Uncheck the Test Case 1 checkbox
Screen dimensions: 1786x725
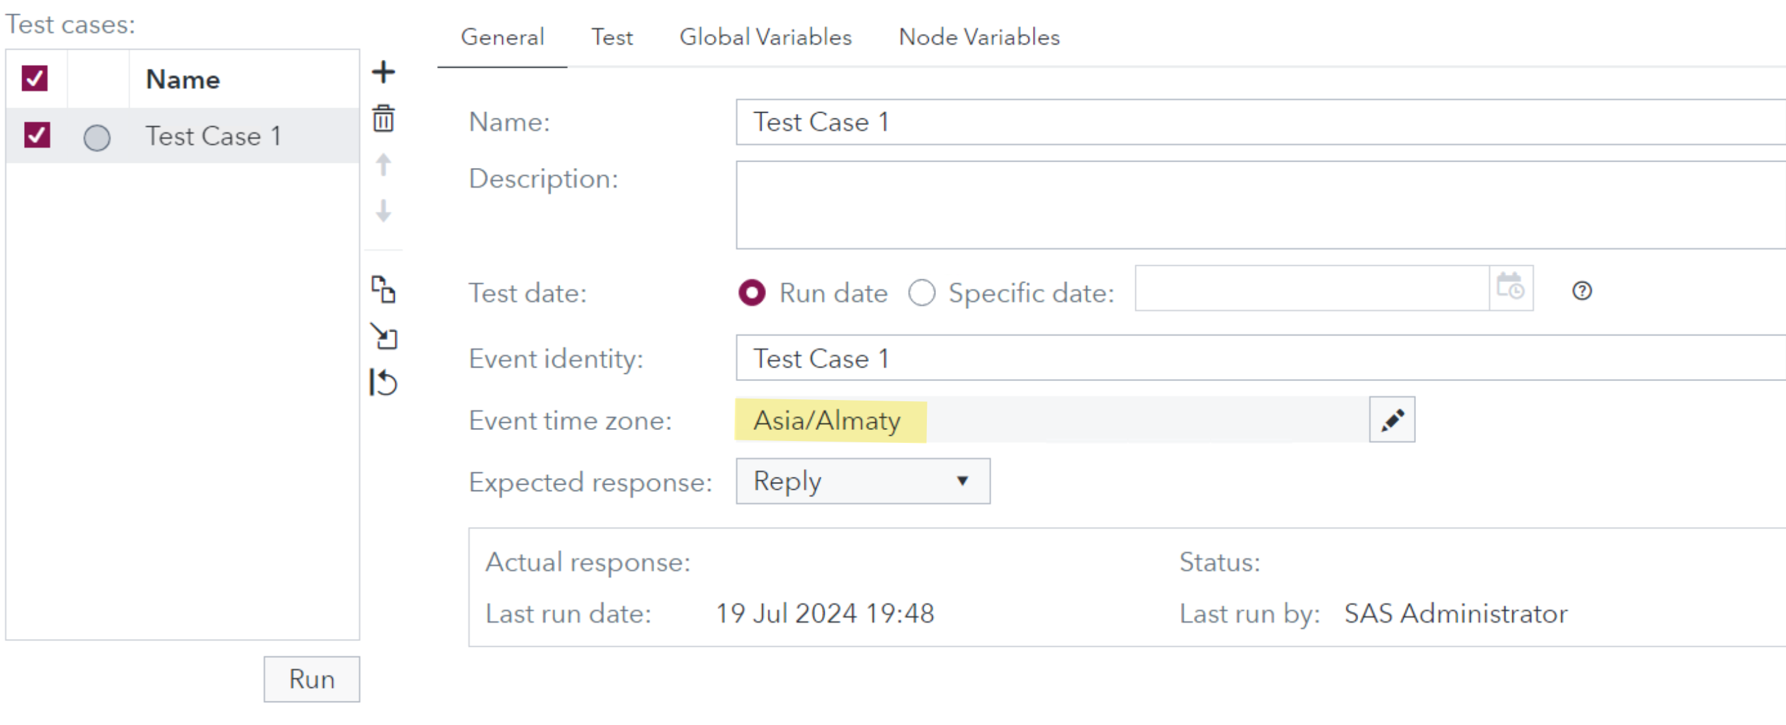[36, 135]
